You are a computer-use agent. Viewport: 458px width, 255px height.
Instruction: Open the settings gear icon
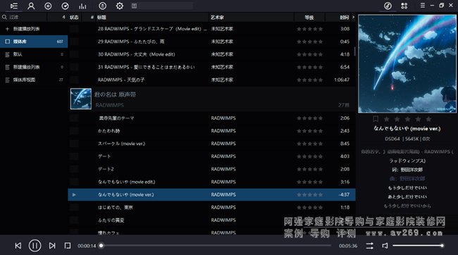tap(120, 6)
